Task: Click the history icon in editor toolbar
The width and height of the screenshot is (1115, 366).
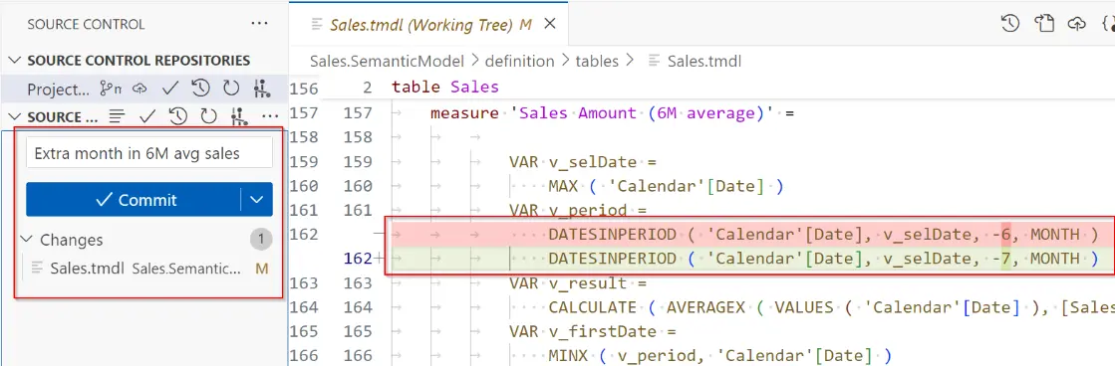Action: point(1009,24)
